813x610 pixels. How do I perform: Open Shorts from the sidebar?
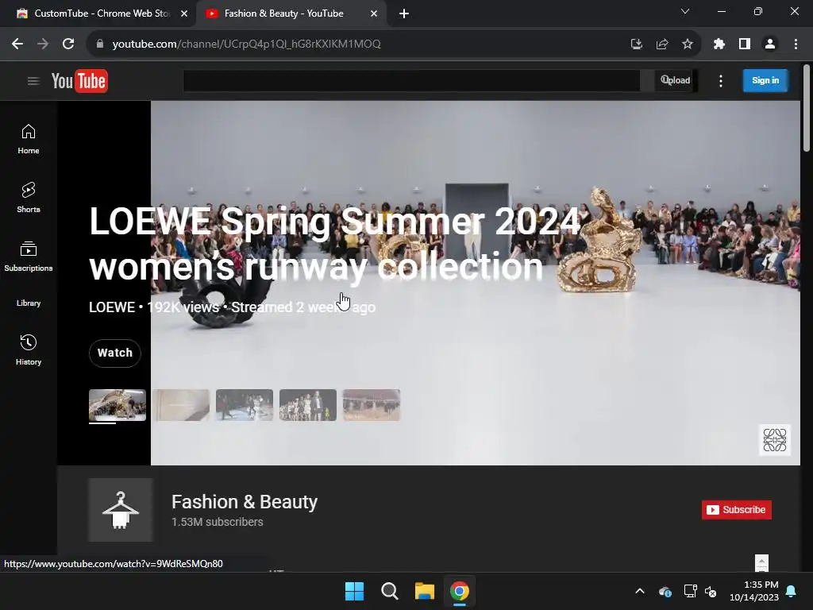[29, 198]
